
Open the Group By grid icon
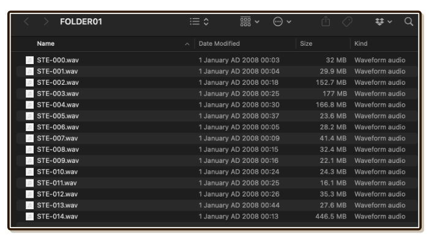(x=245, y=21)
